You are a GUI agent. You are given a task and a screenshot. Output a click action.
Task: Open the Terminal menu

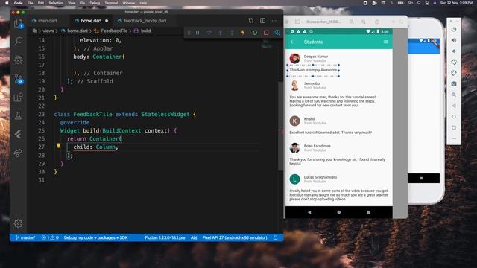point(111,3)
